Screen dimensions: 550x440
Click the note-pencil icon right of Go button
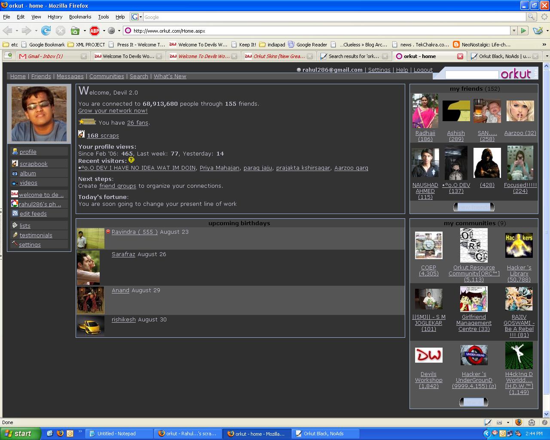click(x=538, y=31)
